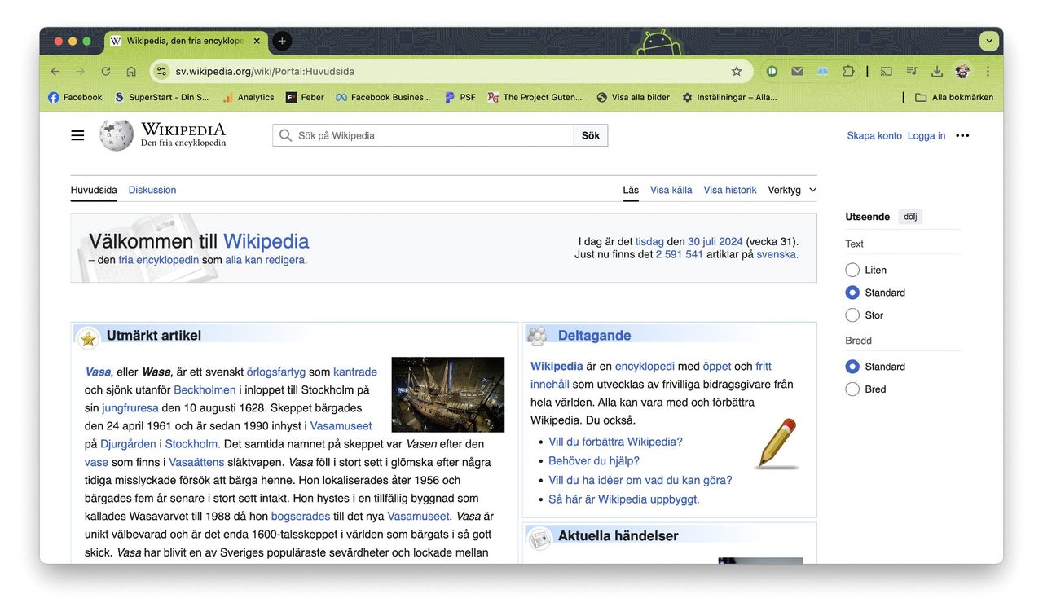Open new browser tab with plus icon
The height and width of the screenshot is (616, 1043).
coord(282,41)
